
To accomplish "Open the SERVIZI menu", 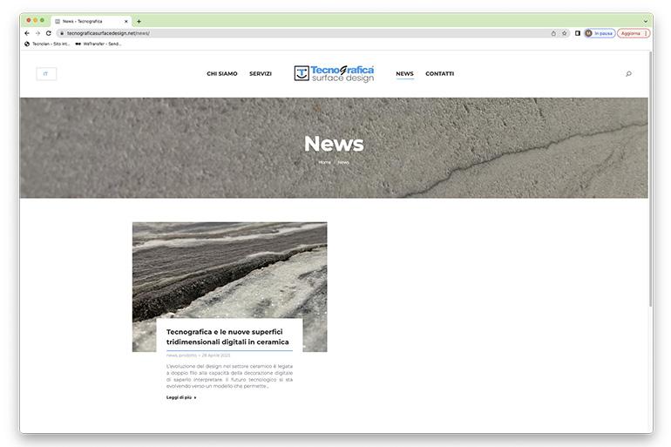I will click(x=261, y=74).
